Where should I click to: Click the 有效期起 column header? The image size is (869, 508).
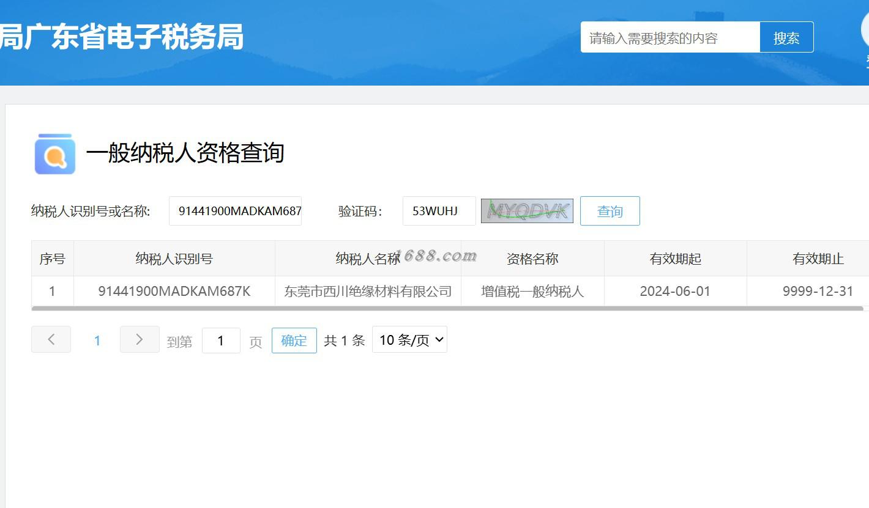pos(676,259)
